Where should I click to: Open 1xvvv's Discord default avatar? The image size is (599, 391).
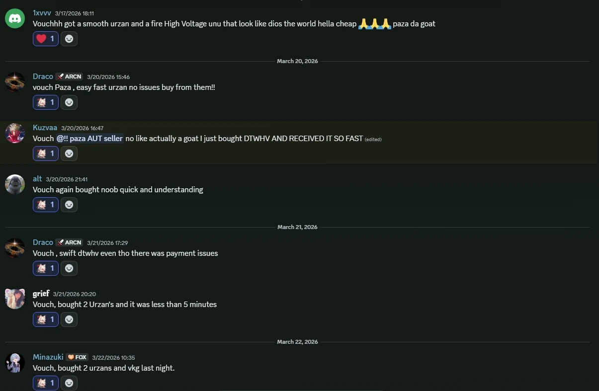click(15, 18)
